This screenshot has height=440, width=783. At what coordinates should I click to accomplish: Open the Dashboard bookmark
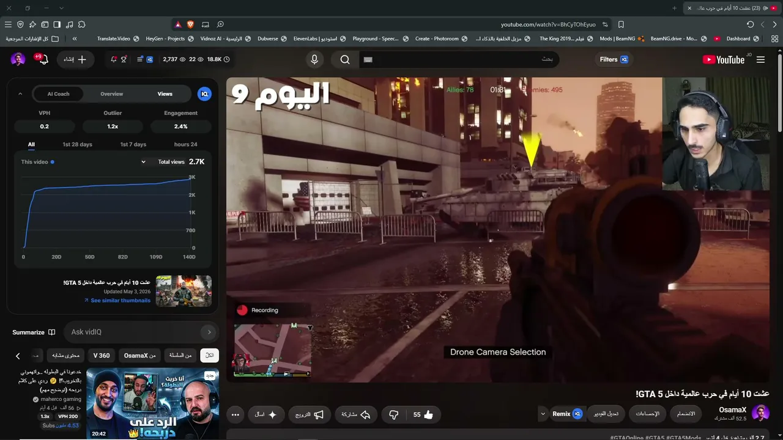(743, 38)
